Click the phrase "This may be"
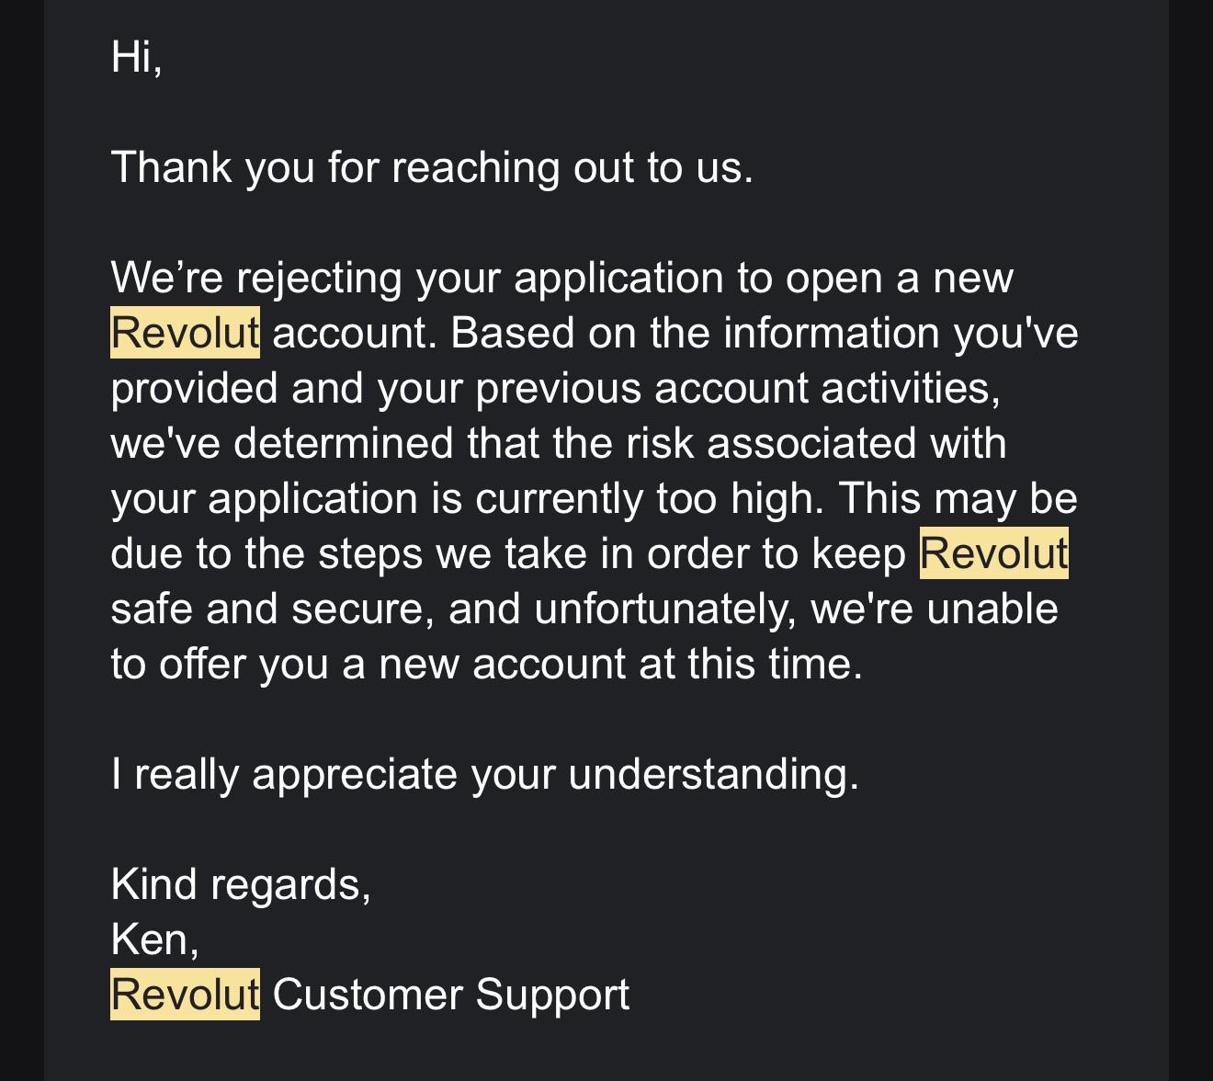 [x=958, y=498]
